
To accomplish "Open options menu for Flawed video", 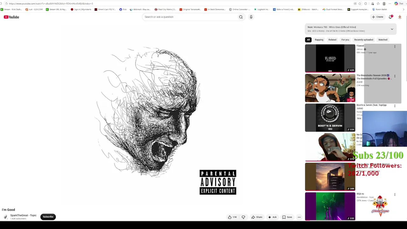I will [395, 46].
